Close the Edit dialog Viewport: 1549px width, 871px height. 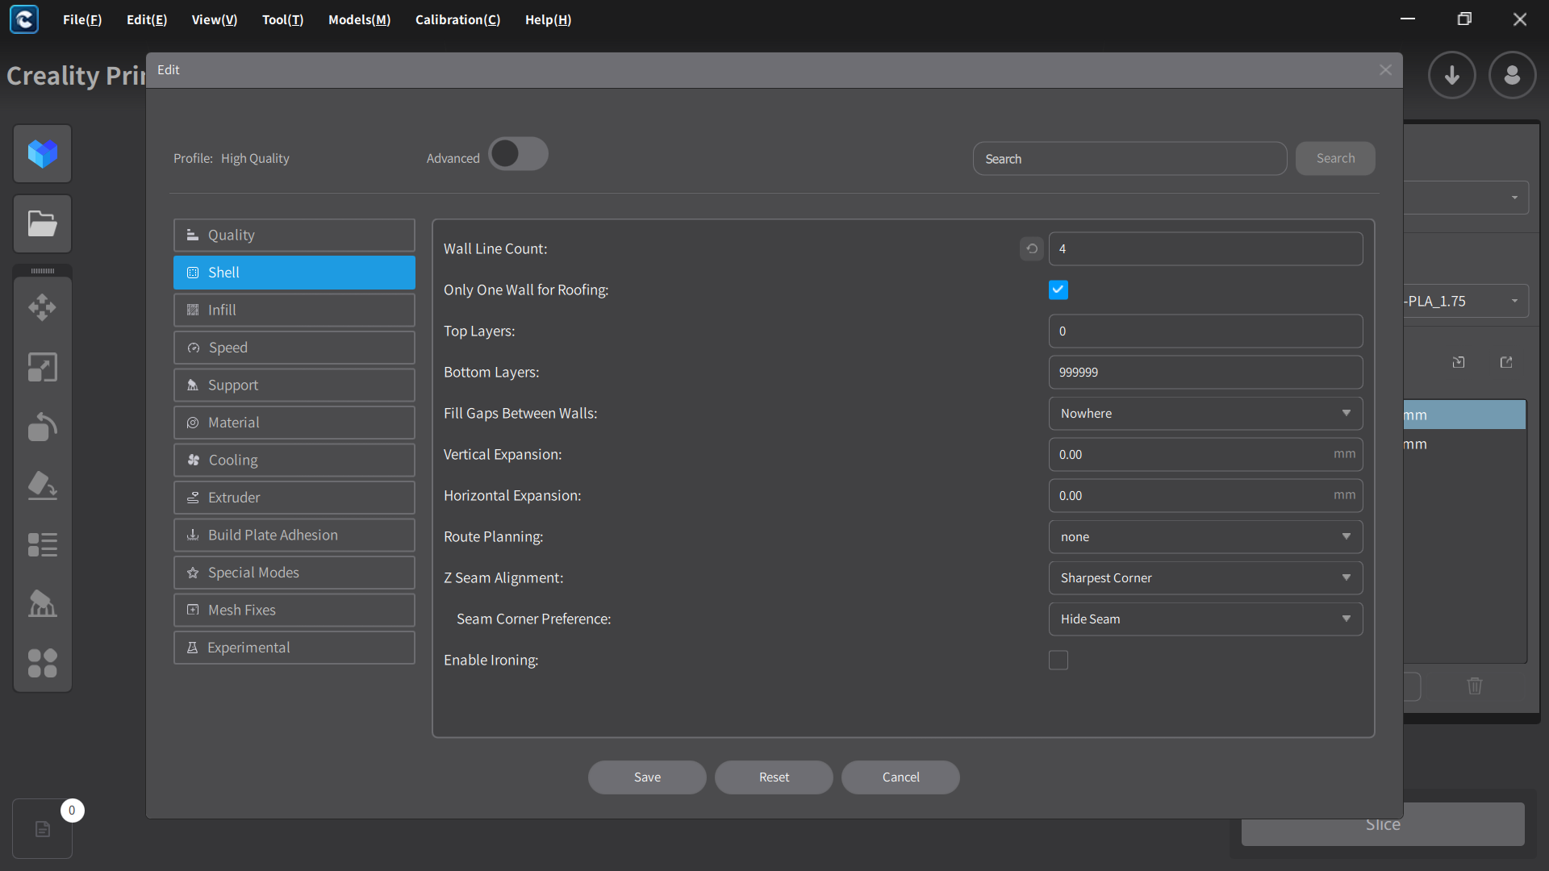1385,70
